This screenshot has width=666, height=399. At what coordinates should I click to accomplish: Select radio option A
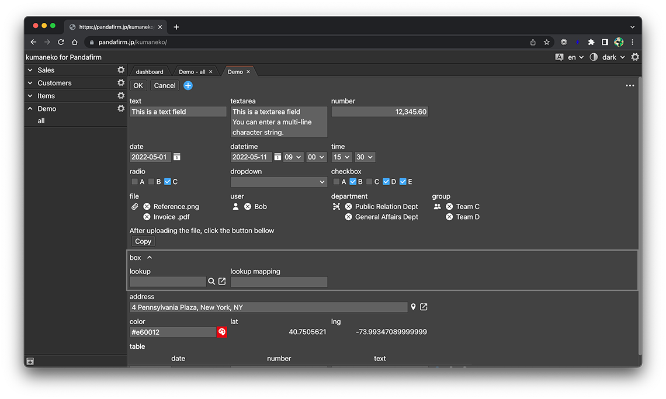(x=135, y=182)
